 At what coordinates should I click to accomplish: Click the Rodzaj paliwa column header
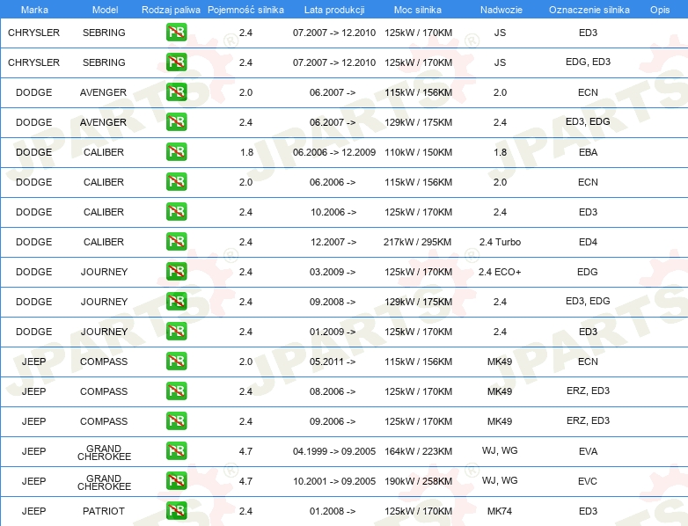[x=171, y=10]
